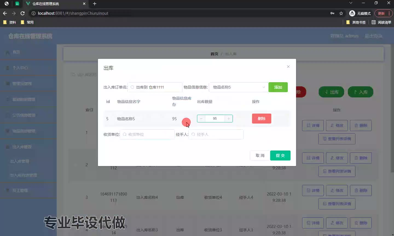Click the quantity field showing 95
394x236 pixels.
215,119
